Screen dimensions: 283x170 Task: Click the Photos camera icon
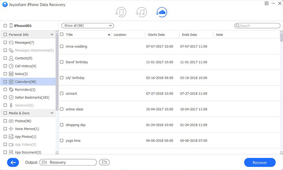pos(11,121)
